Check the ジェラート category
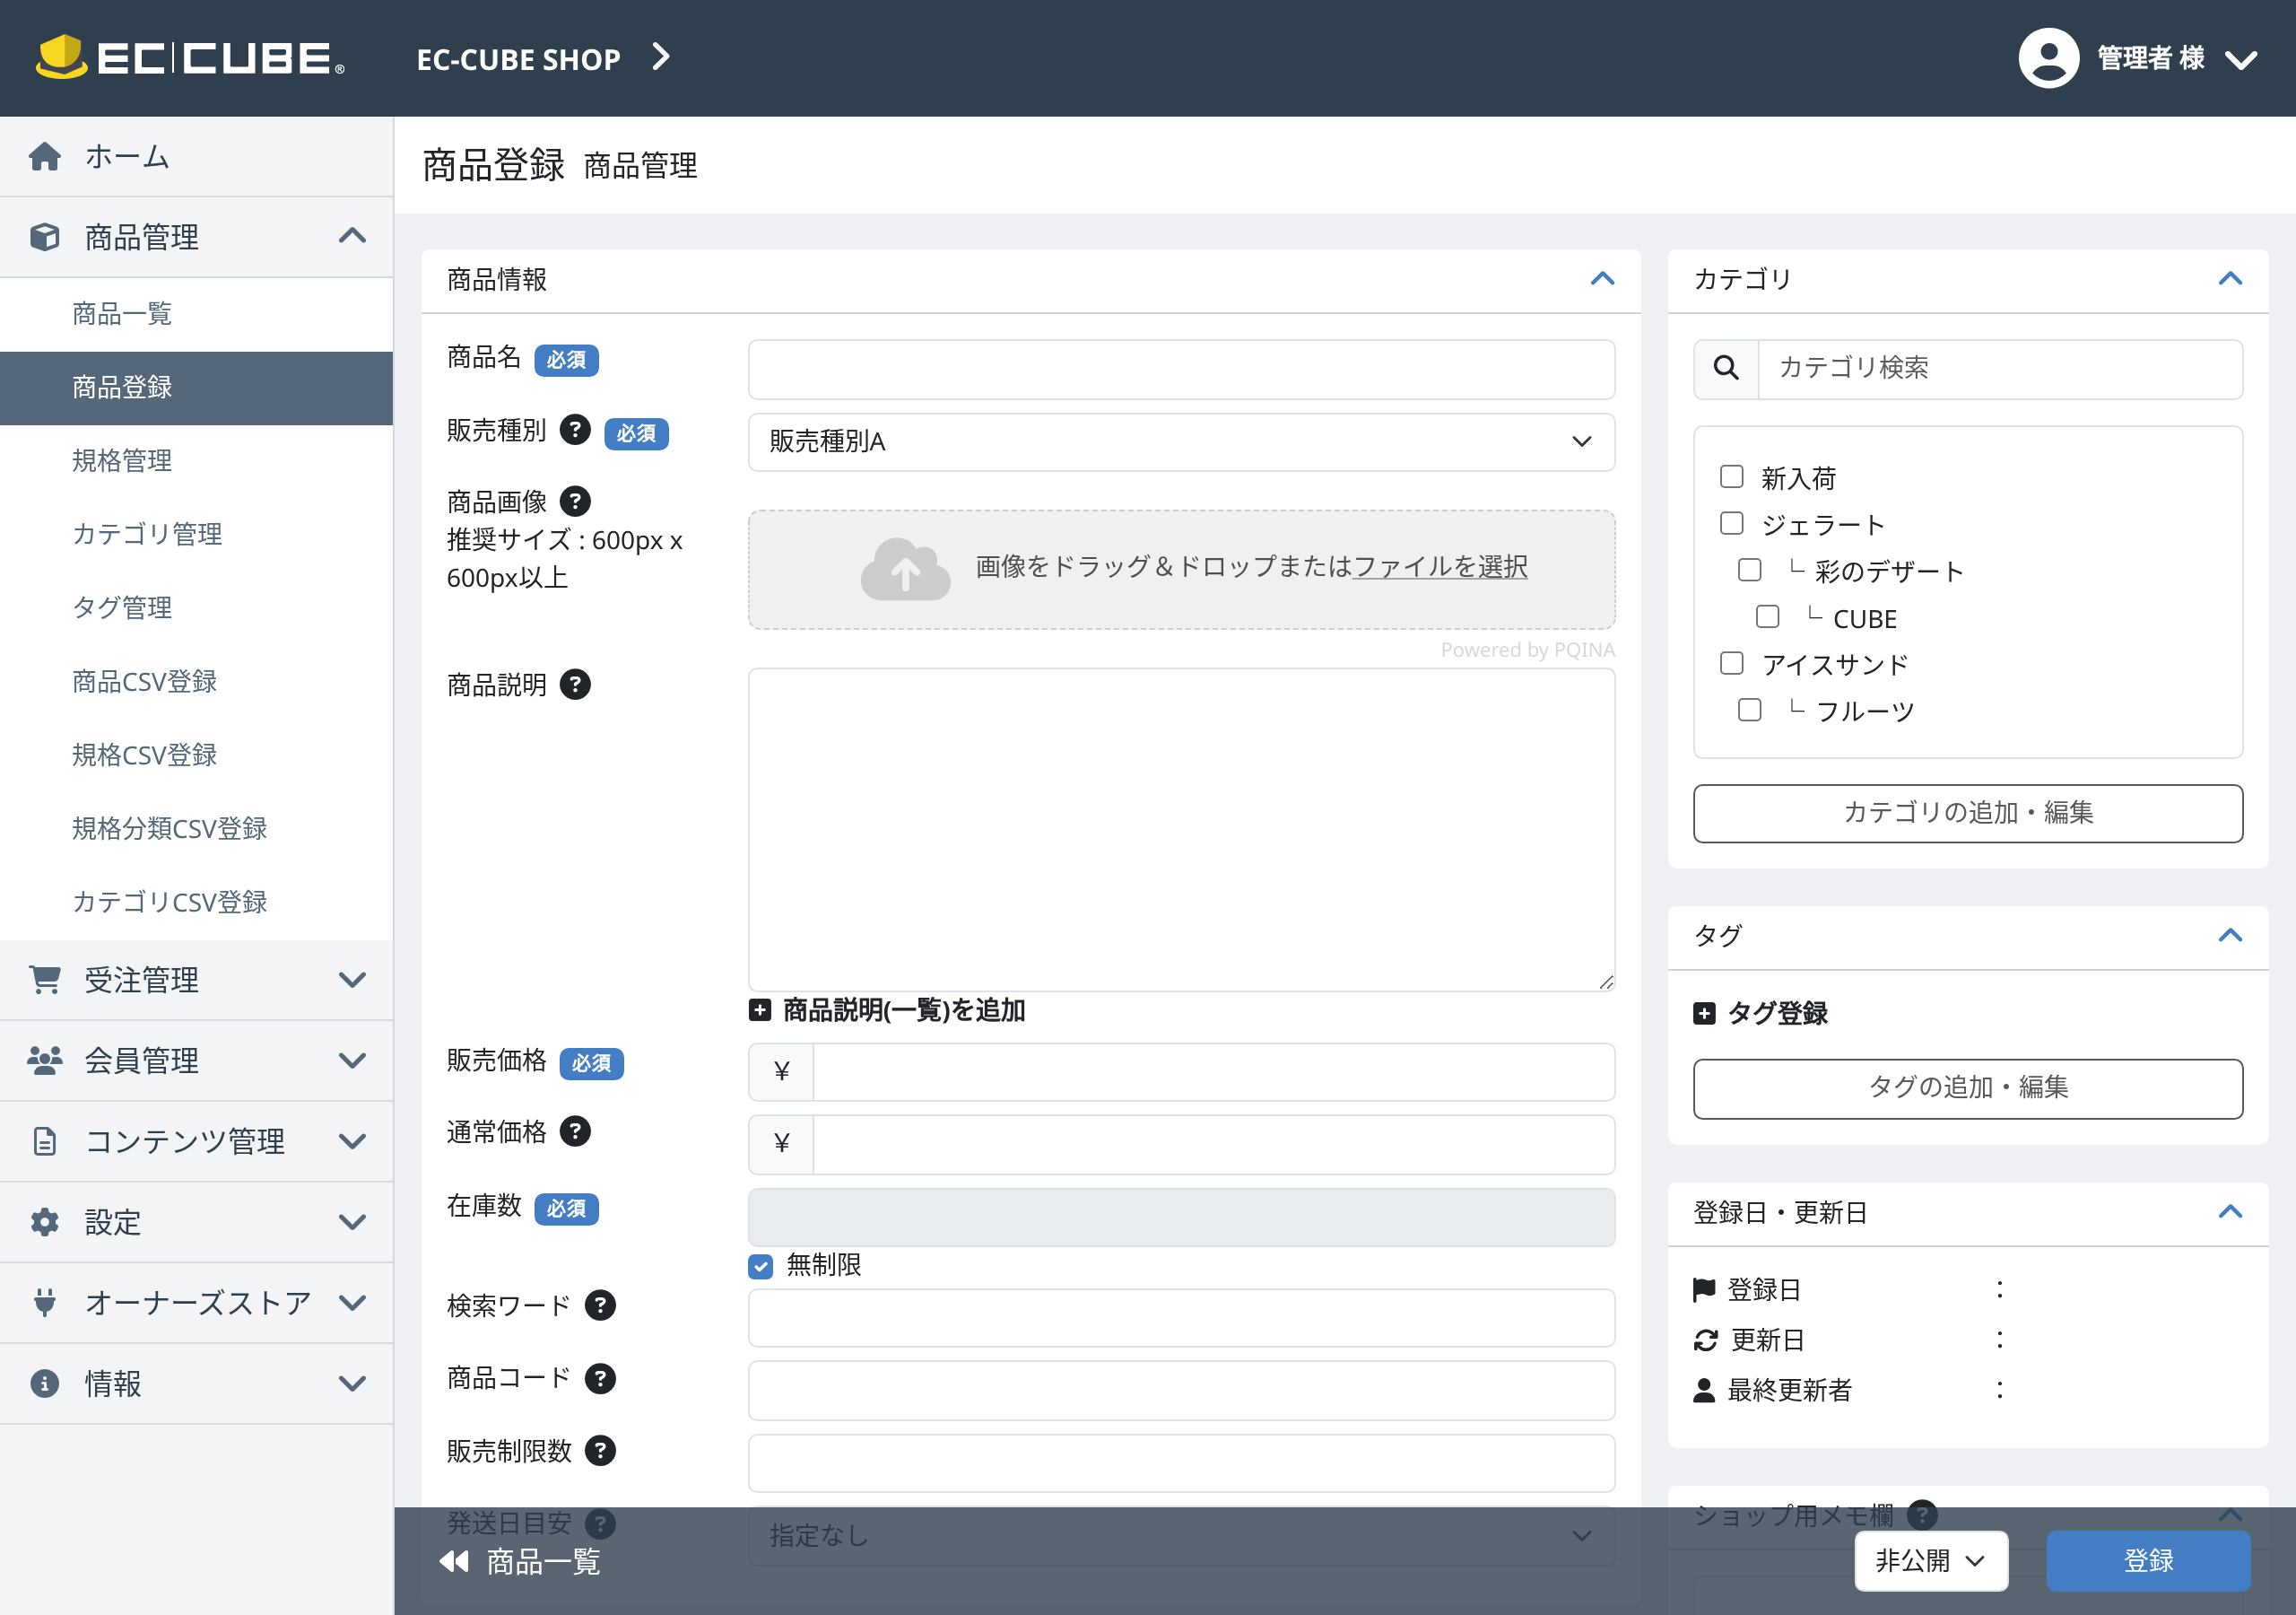 (1732, 524)
